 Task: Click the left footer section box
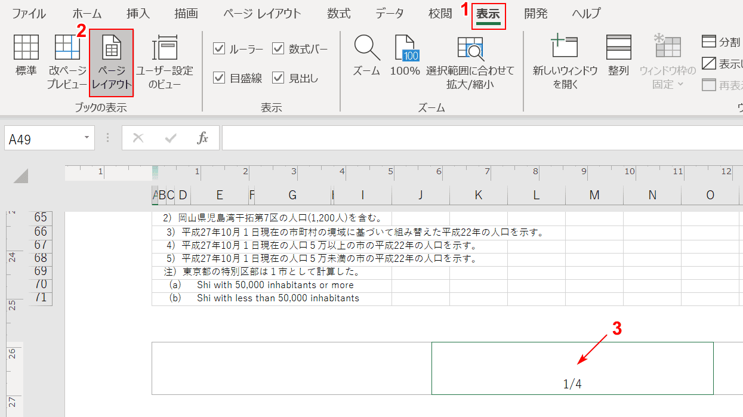292,368
